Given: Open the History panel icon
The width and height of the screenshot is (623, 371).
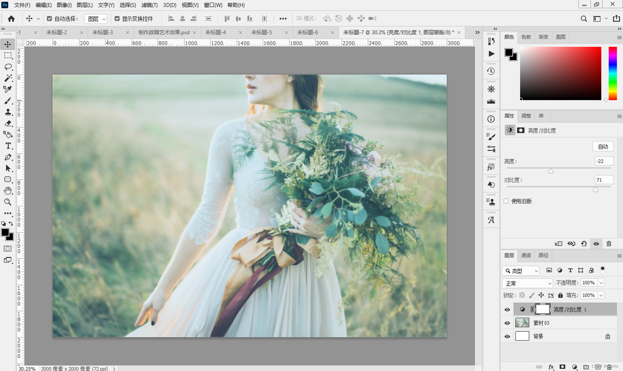Looking at the screenshot, I should coord(491,71).
